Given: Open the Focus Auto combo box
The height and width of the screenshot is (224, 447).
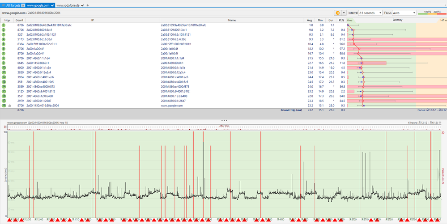Looking at the screenshot, I should click(404, 13).
